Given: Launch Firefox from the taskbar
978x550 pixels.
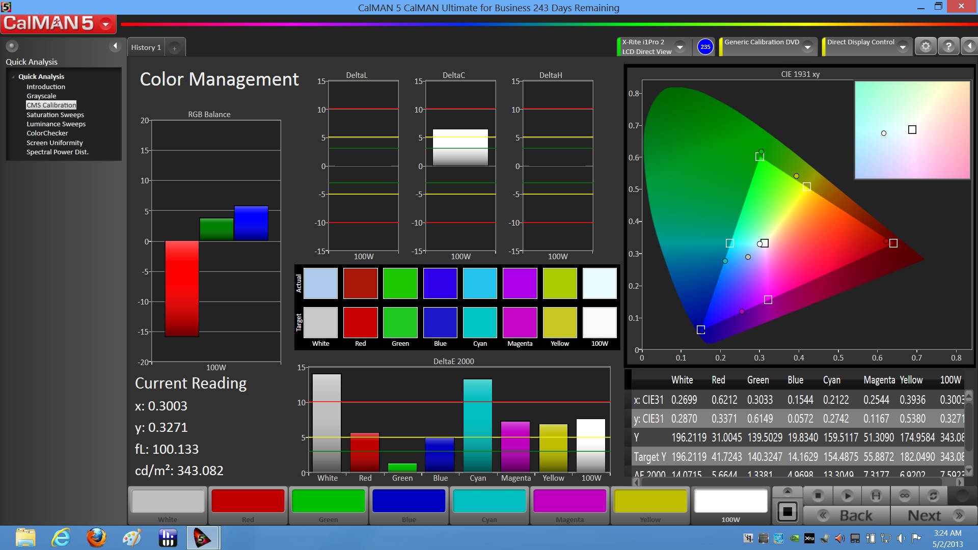Looking at the screenshot, I should coord(96,538).
